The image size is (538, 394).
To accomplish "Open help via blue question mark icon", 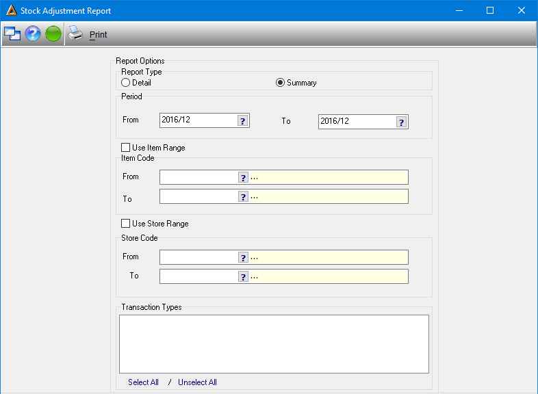I will [33, 34].
